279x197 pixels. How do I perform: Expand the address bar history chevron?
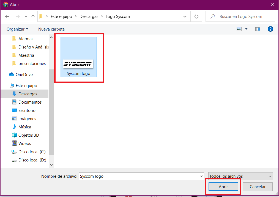[x=185, y=17]
